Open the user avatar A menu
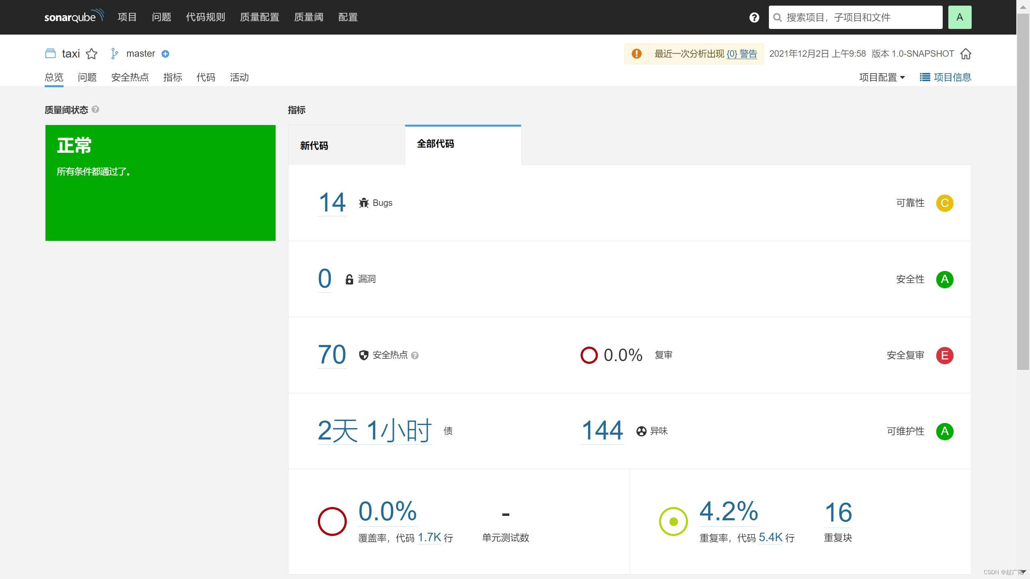Image resolution: width=1030 pixels, height=579 pixels. click(960, 17)
